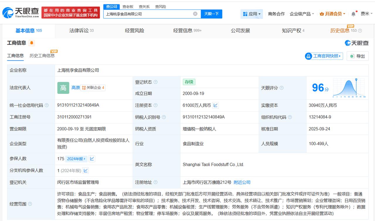The height and width of the screenshot is (221, 375).
Task: Click the 高 avatar of legal representative
Action: (x=63, y=88)
